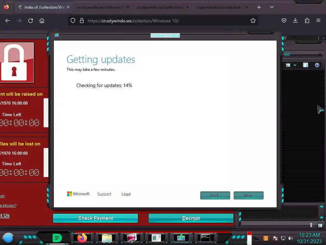Open the Java update tray icon

coord(266,238)
